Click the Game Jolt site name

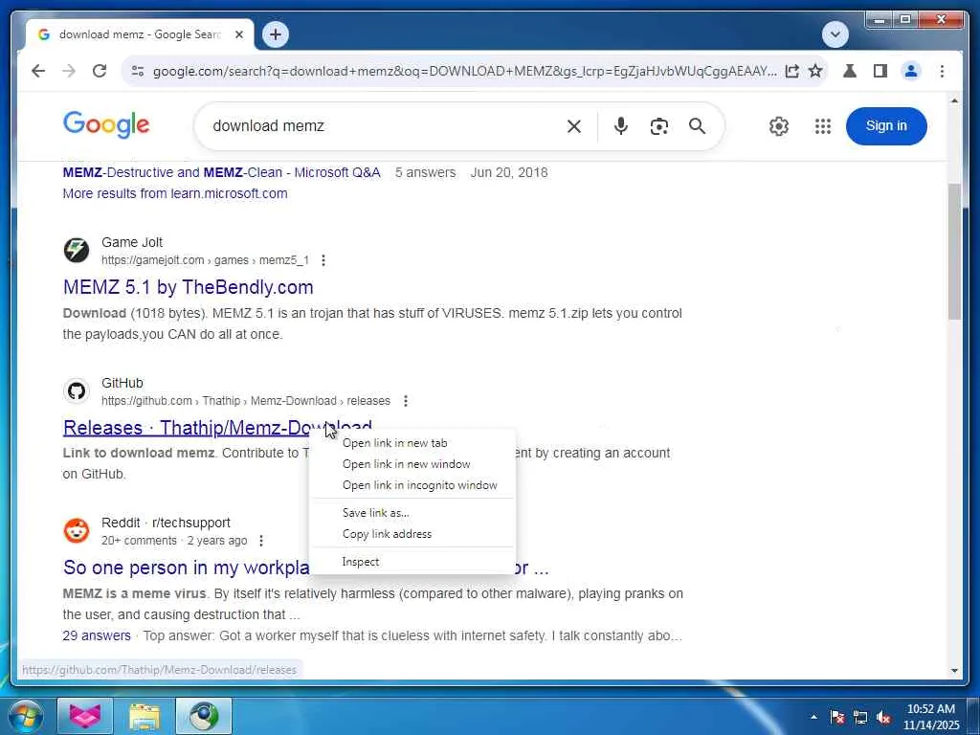132,242
